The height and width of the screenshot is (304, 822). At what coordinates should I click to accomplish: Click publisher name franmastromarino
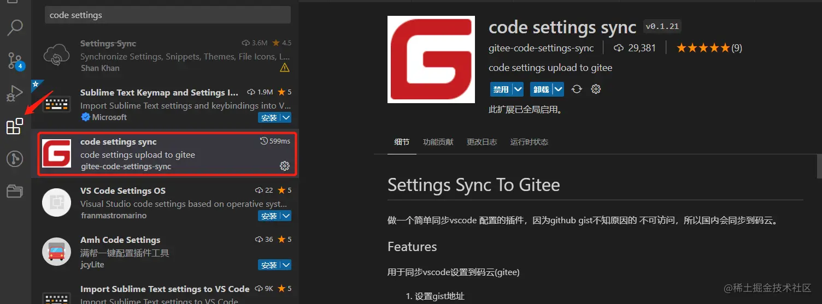[x=114, y=216]
